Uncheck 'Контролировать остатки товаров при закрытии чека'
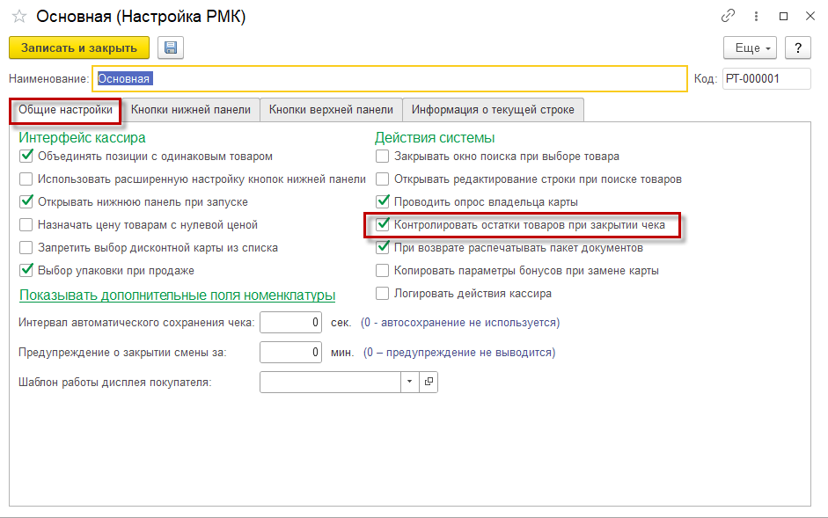This screenshot has height=518, width=828. (x=382, y=225)
